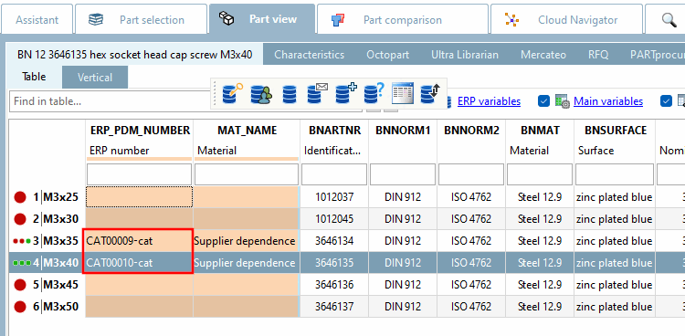Select the empty ERP number cell for M3x25
The image size is (685, 336).
[139, 197]
